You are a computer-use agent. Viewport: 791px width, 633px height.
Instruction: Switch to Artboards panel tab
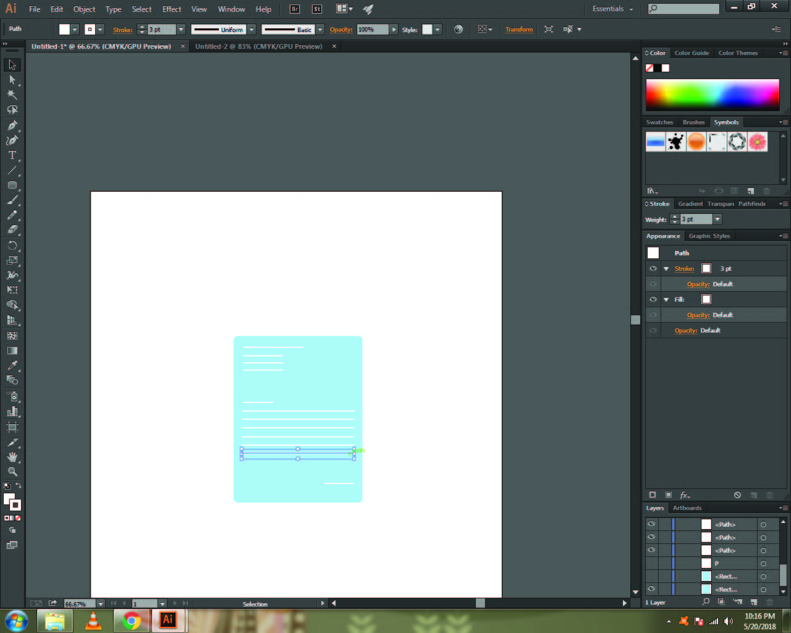tap(687, 508)
